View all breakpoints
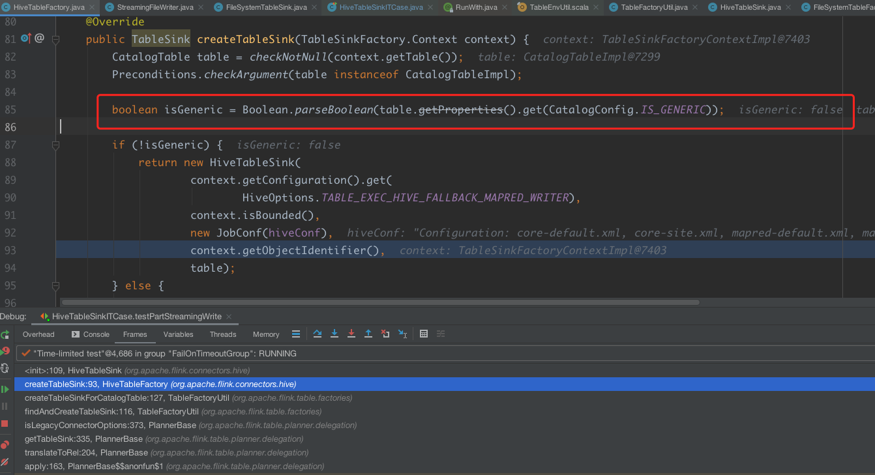875x475 pixels. point(5,445)
